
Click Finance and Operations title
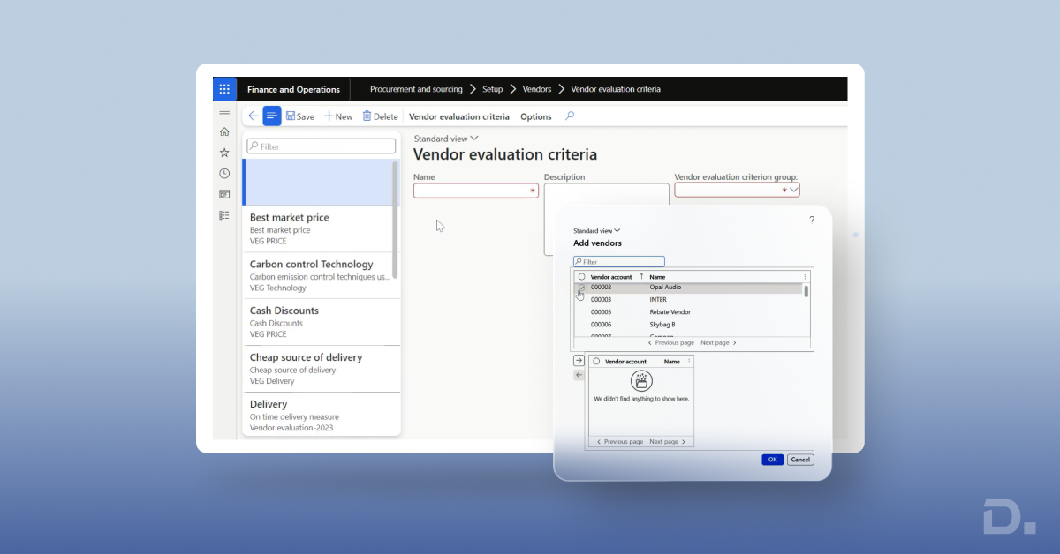(x=293, y=89)
